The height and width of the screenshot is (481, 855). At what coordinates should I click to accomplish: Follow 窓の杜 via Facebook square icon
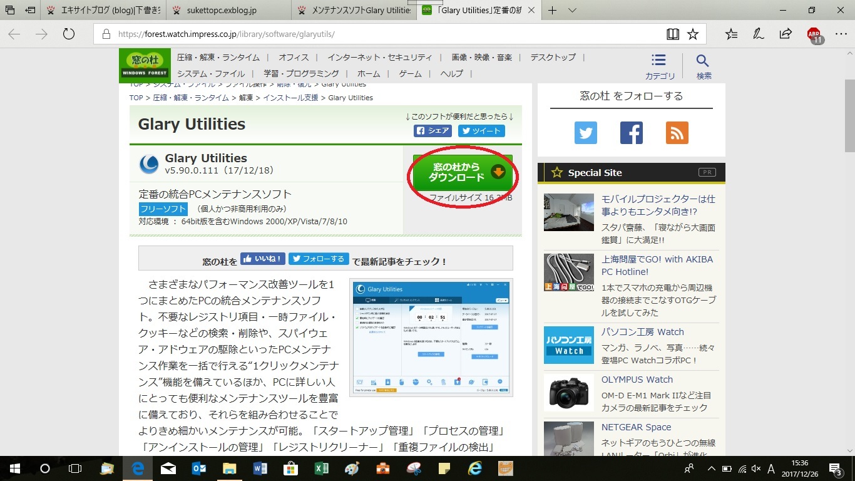tap(632, 133)
